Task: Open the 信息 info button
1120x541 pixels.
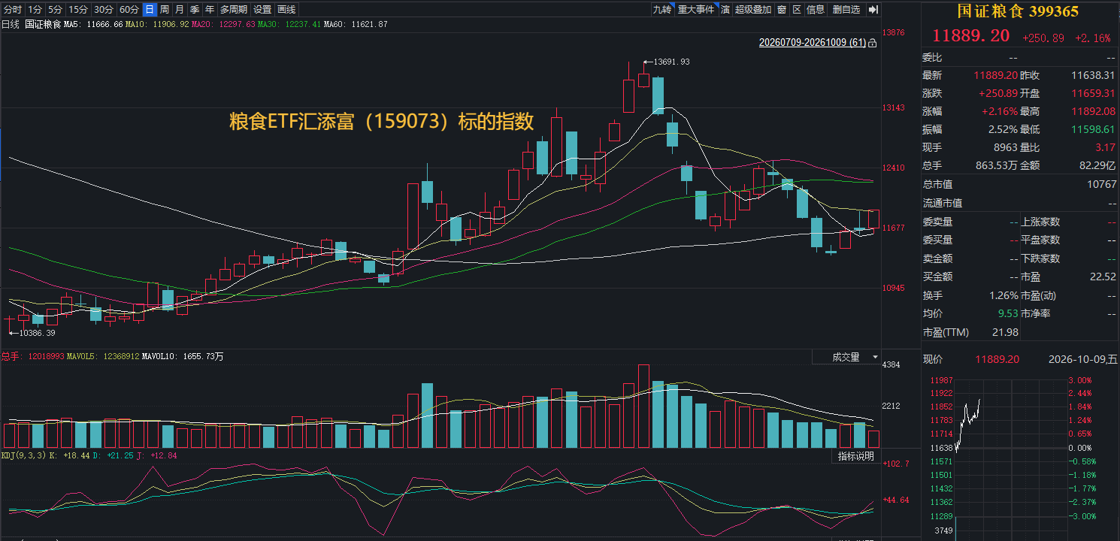Action: coord(816,10)
